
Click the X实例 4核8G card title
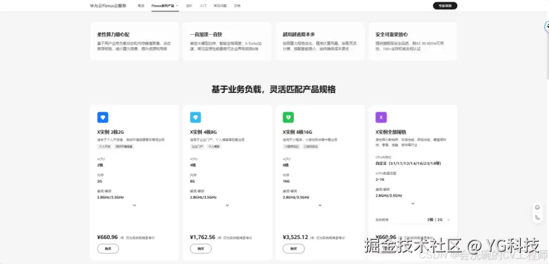[x=203, y=132]
